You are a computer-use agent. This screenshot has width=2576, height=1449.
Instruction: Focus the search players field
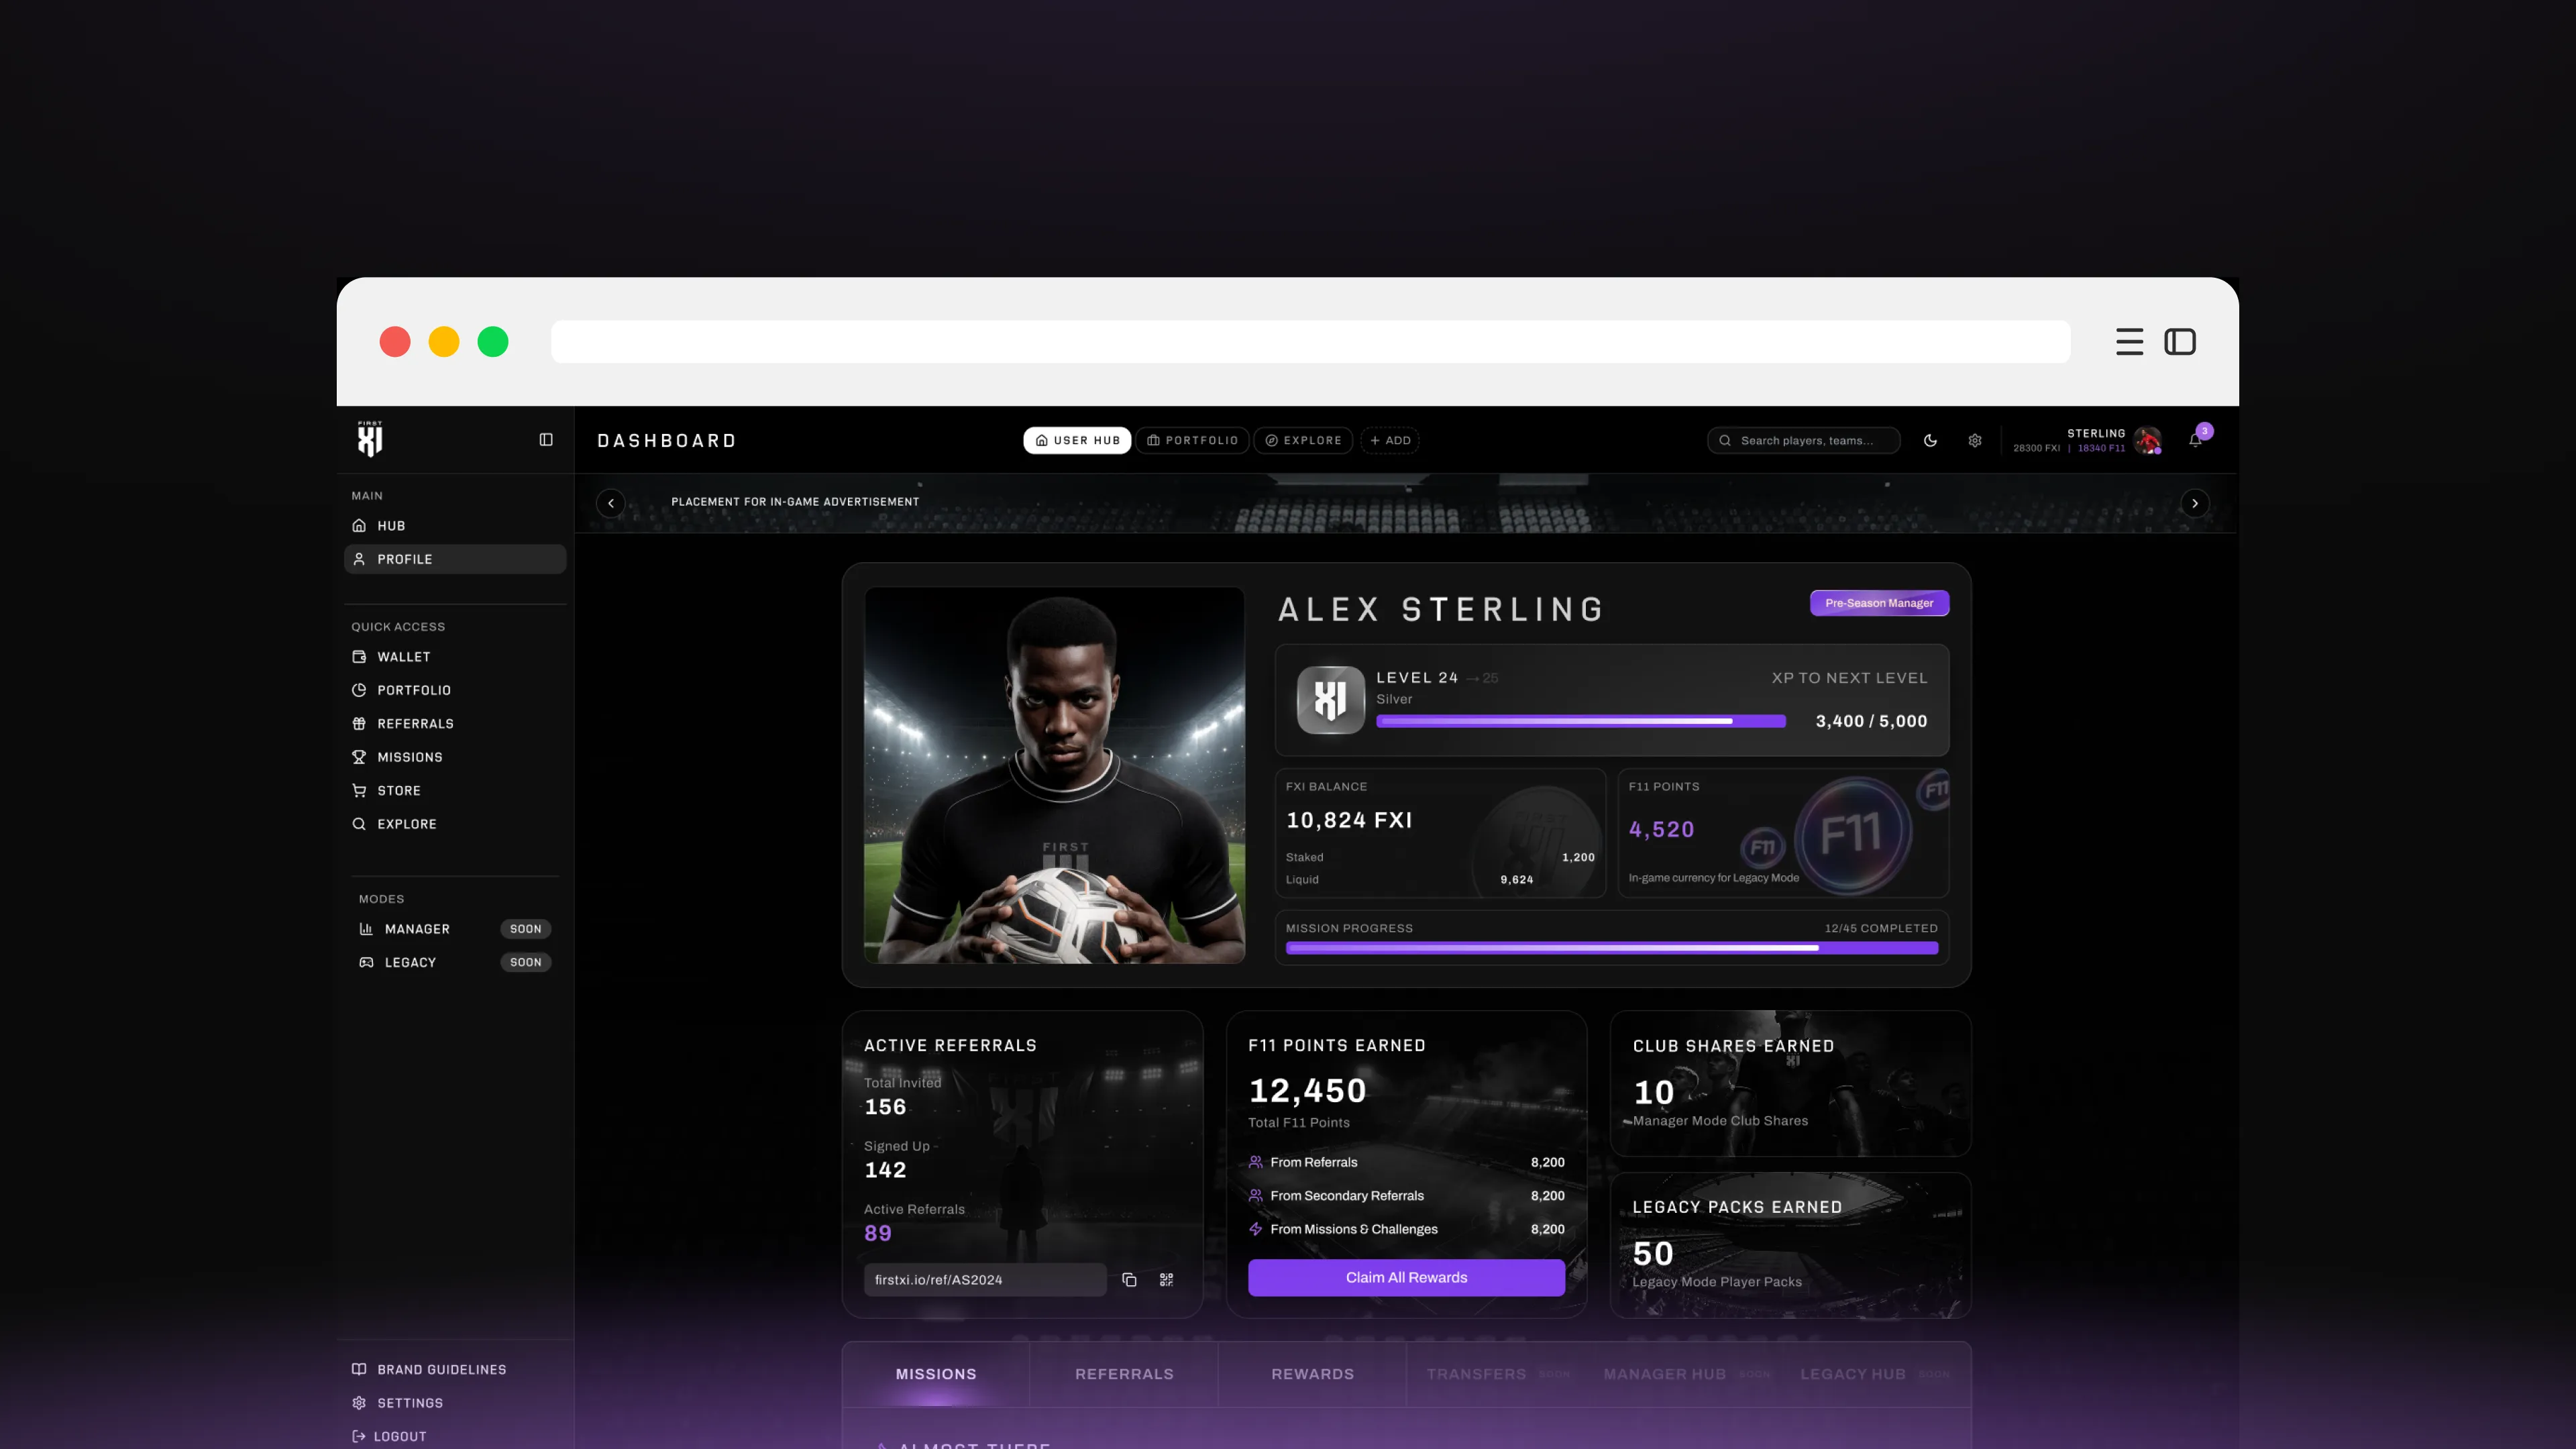pyautogui.click(x=1804, y=440)
